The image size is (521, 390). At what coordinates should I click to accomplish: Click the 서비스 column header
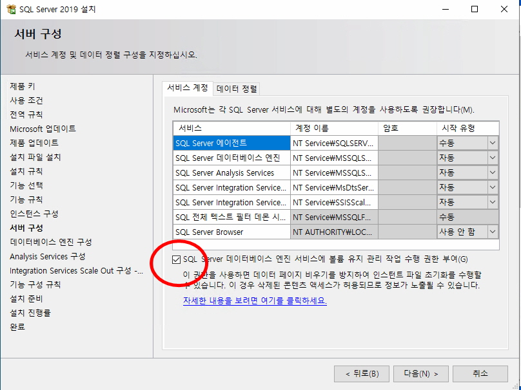pos(231,128)
